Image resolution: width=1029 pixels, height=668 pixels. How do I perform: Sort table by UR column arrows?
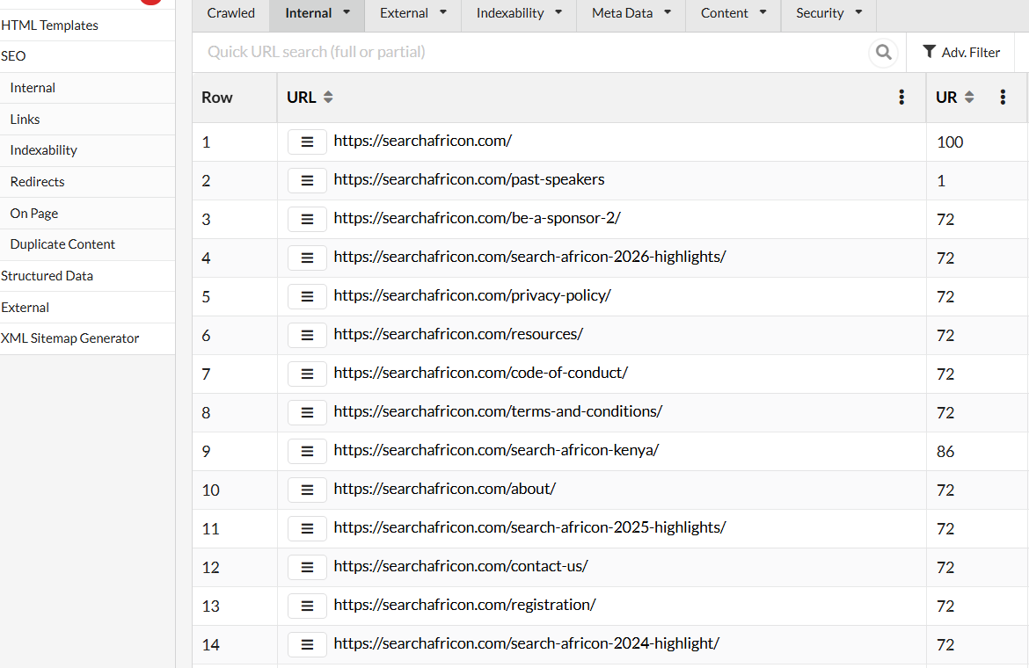[969, 97]
